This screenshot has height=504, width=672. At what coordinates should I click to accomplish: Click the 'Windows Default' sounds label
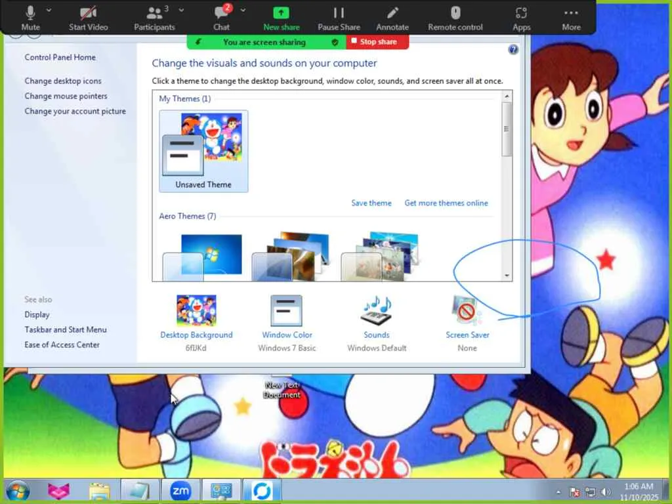click(x=377, y=348)
